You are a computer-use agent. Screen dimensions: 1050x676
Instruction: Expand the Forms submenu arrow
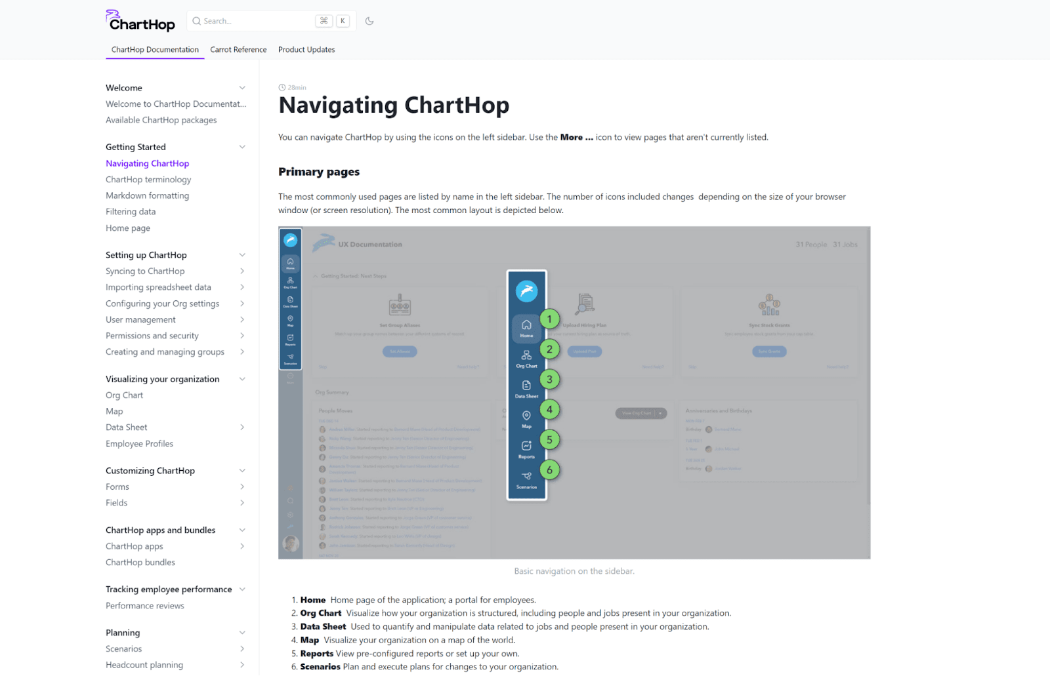point(243,487)
